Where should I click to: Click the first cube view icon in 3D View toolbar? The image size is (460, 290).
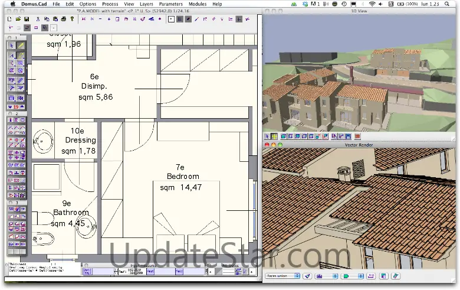point(284,136)
